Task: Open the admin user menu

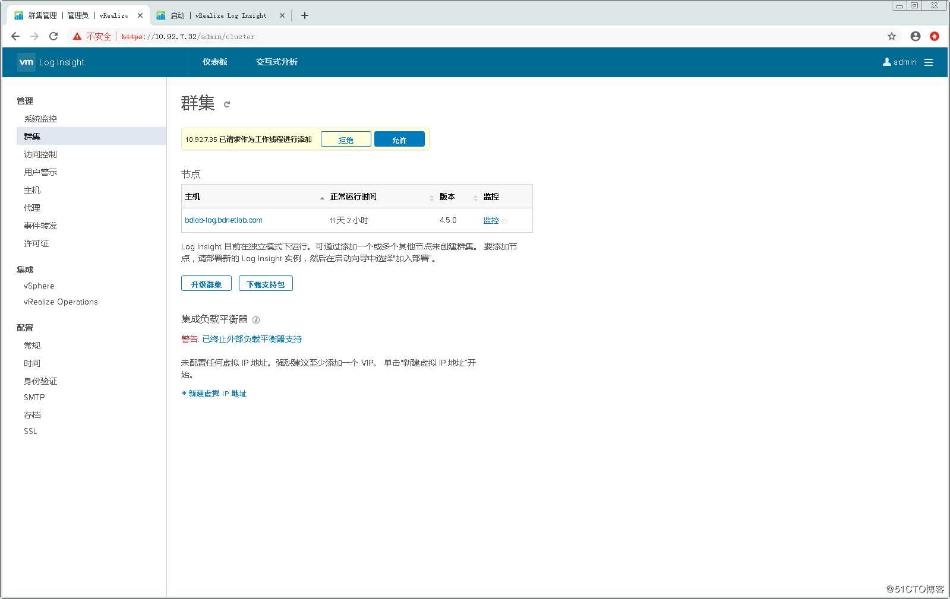Action: coord(899,62)
